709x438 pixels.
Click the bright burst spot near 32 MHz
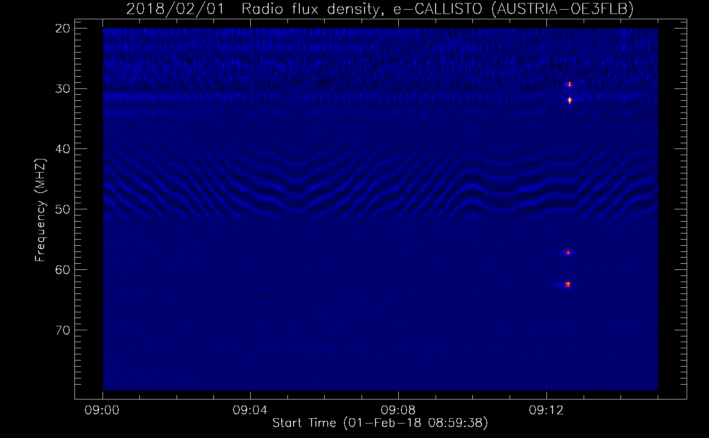point(570,100)
